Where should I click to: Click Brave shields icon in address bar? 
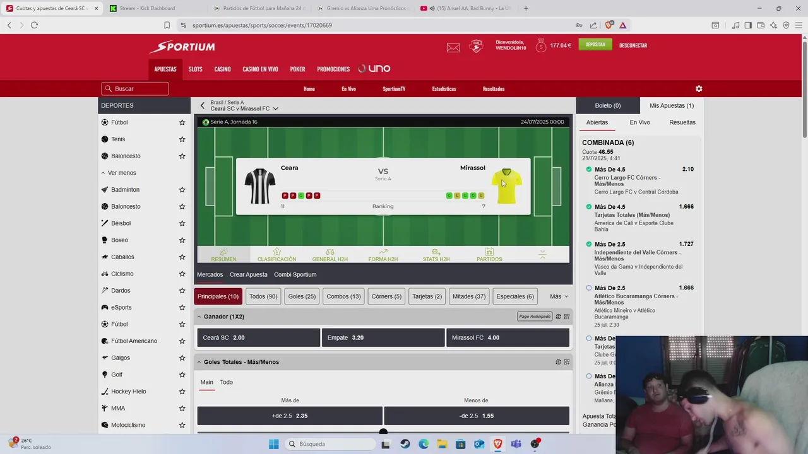point(609,25)
